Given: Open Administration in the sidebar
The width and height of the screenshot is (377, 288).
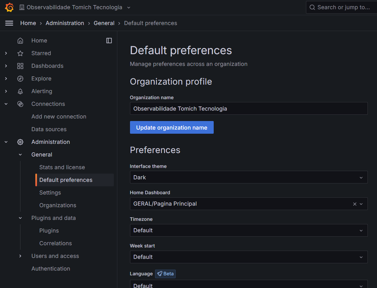Looking at the screenshot, I should [51, 142].
